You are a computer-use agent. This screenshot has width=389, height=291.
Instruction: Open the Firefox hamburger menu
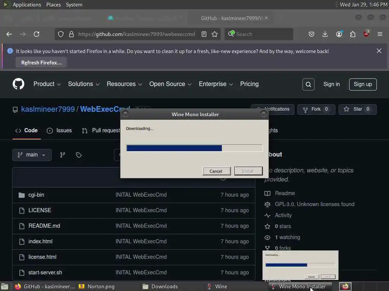[380, 34]
